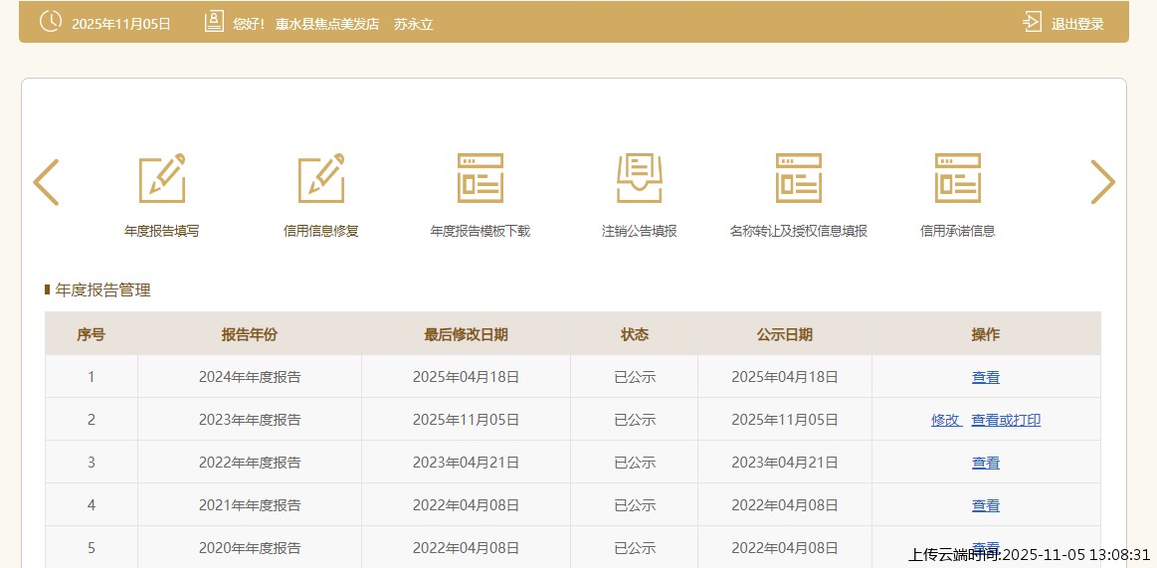The height and width of the screenshot is (568, 1157).
Task: Select the 名称转让及授权信息填报 icon
Action: point(798,179)
